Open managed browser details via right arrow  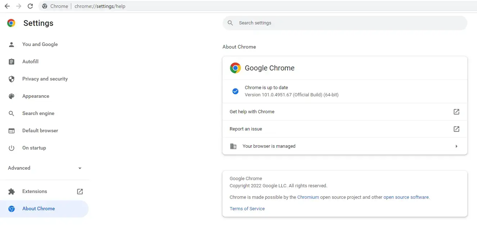point(456,146)
